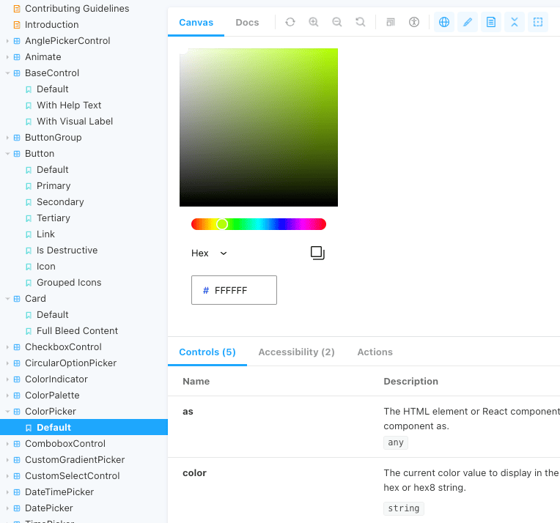Select the Is Destructive button story
Image resolution: width=560 pixels, height=523 pixels.
click(x=67, y=251)
